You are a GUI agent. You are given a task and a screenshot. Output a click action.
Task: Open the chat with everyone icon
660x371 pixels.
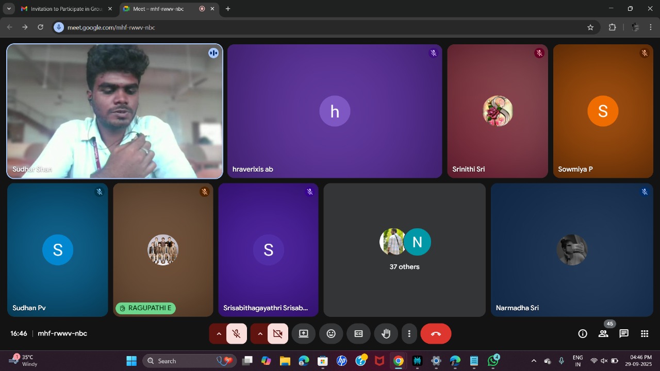(624, 334)
